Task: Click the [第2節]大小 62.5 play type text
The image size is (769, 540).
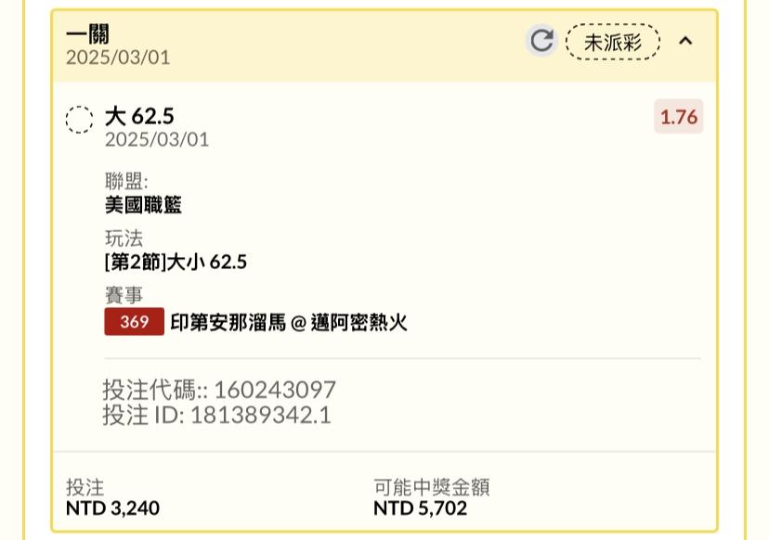Action: tap(176, 263)
